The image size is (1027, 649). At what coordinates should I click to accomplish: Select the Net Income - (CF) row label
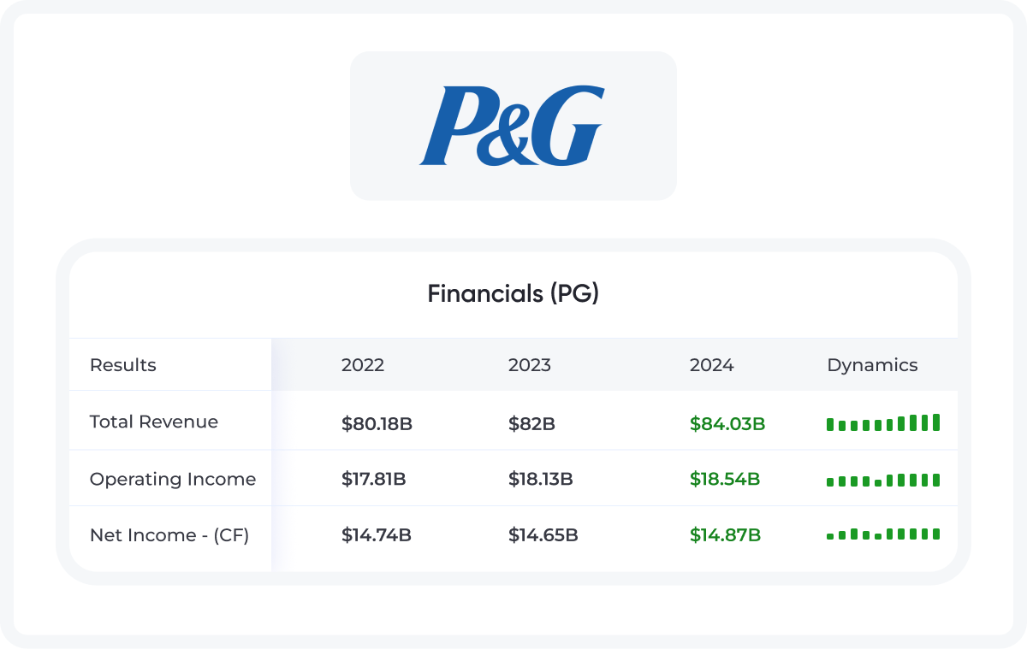coord(169,535)
